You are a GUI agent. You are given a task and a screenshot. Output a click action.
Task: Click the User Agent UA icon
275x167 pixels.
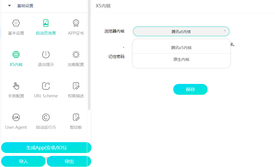[16, 117]
